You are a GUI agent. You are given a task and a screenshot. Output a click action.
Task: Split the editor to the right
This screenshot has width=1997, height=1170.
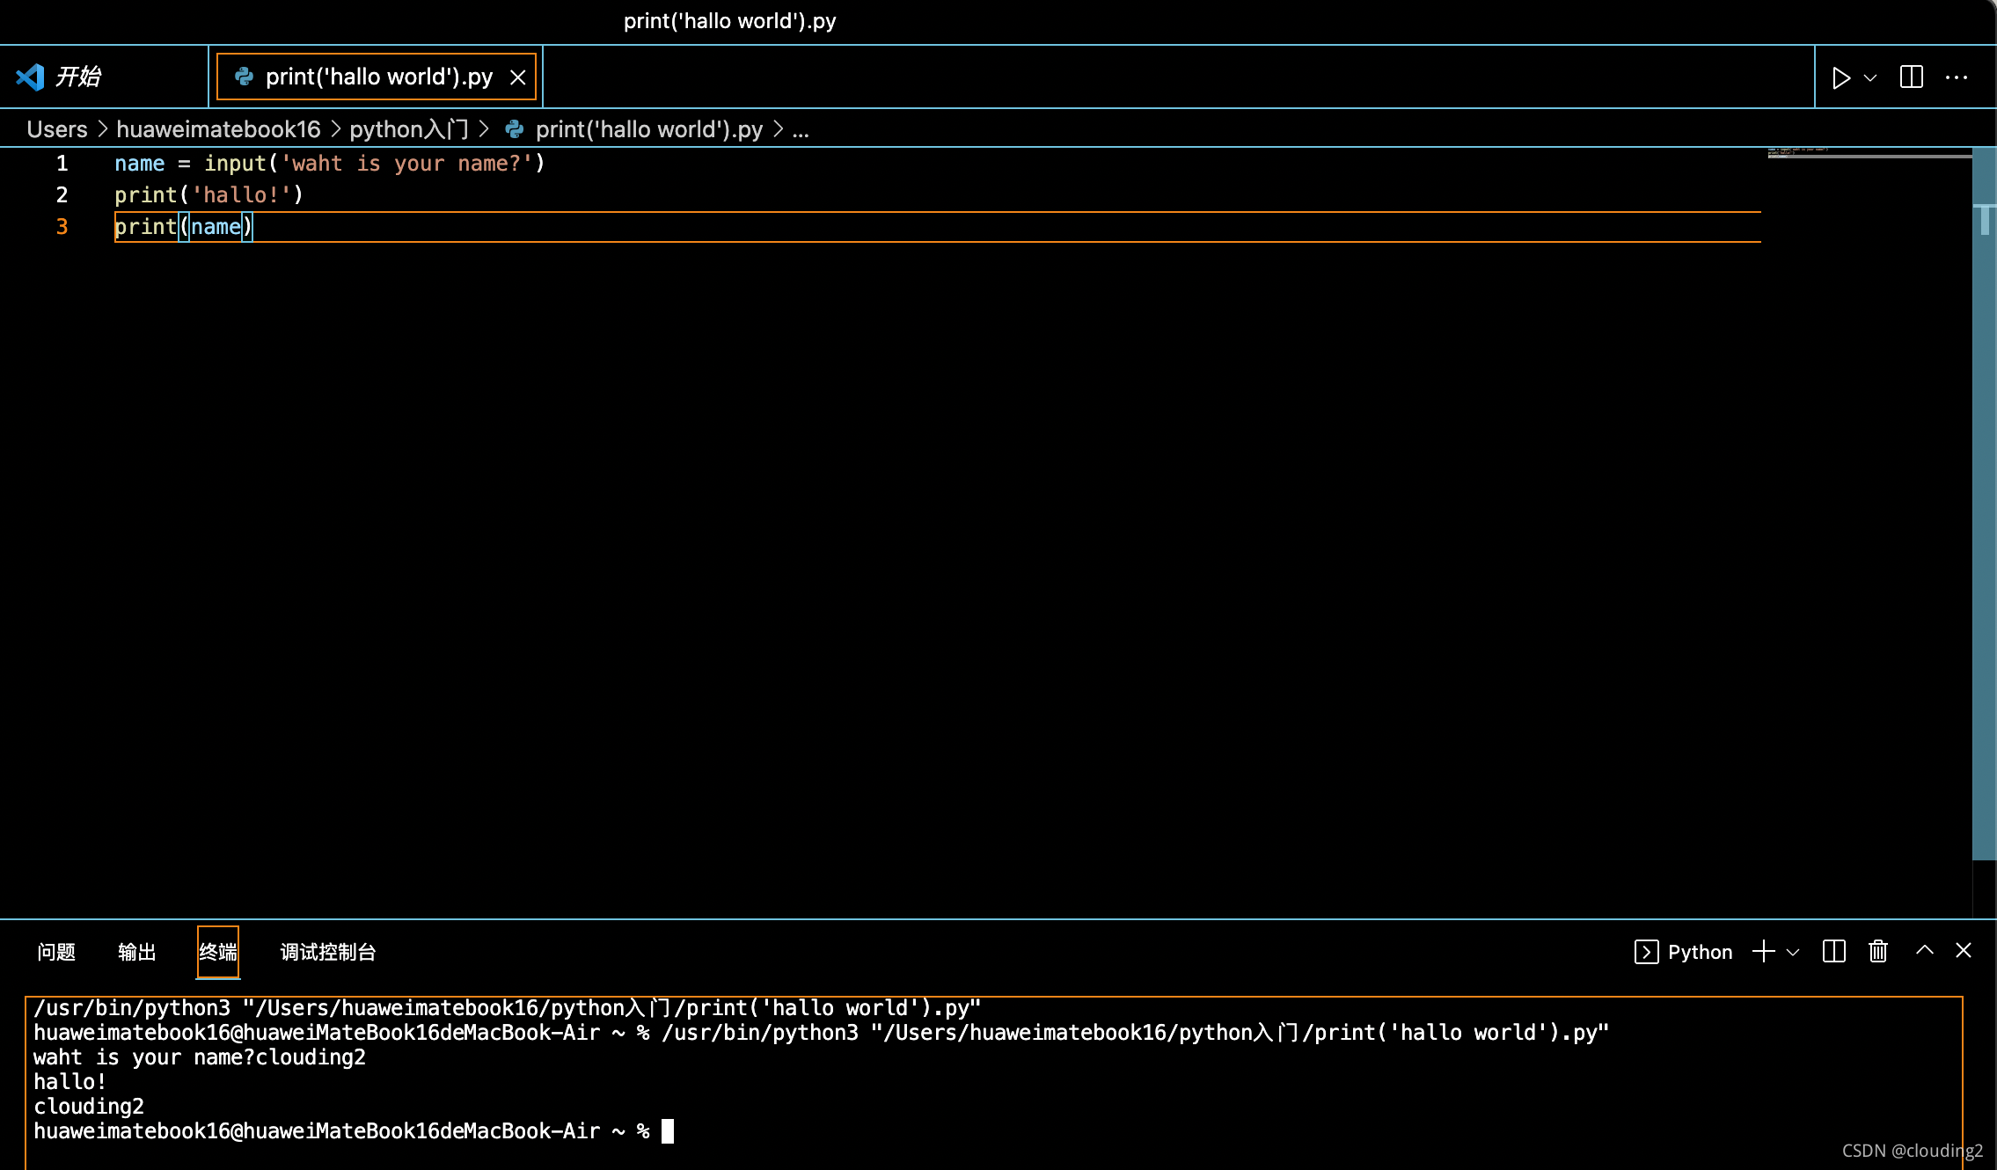tap(1912, 77)
